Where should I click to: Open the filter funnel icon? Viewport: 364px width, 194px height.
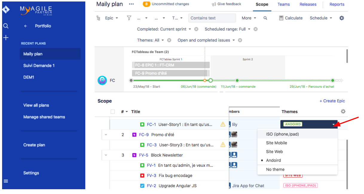coord(129,18)
